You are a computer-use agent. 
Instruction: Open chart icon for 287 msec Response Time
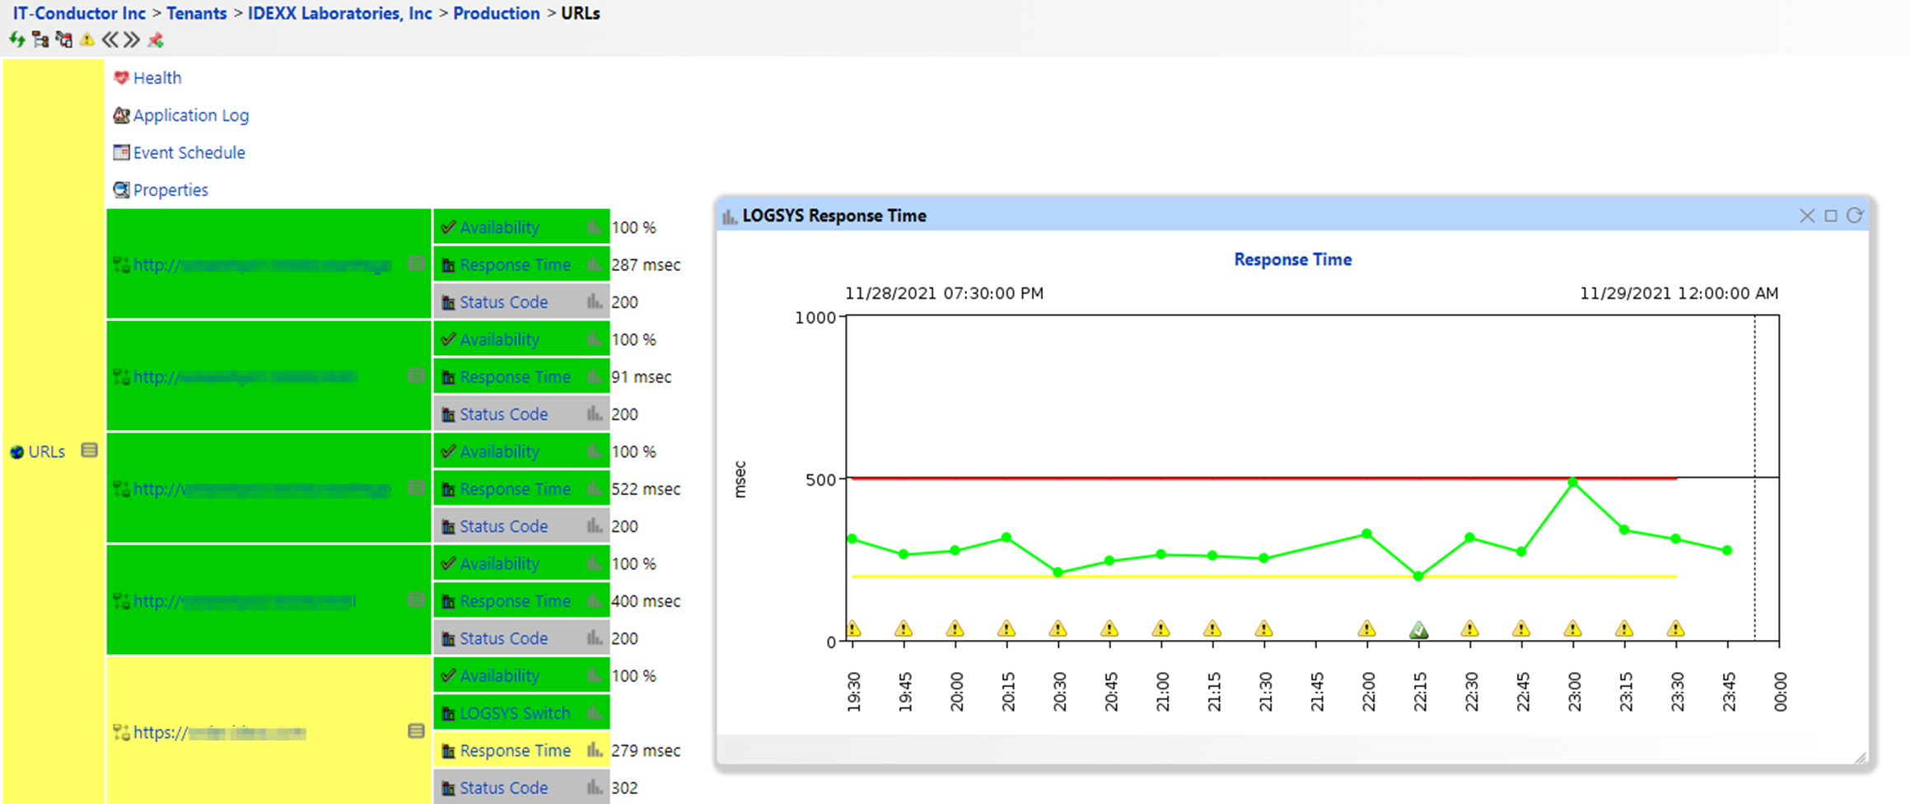tap(594, 264)
